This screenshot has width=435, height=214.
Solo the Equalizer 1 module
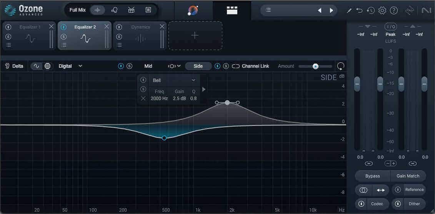8,37
